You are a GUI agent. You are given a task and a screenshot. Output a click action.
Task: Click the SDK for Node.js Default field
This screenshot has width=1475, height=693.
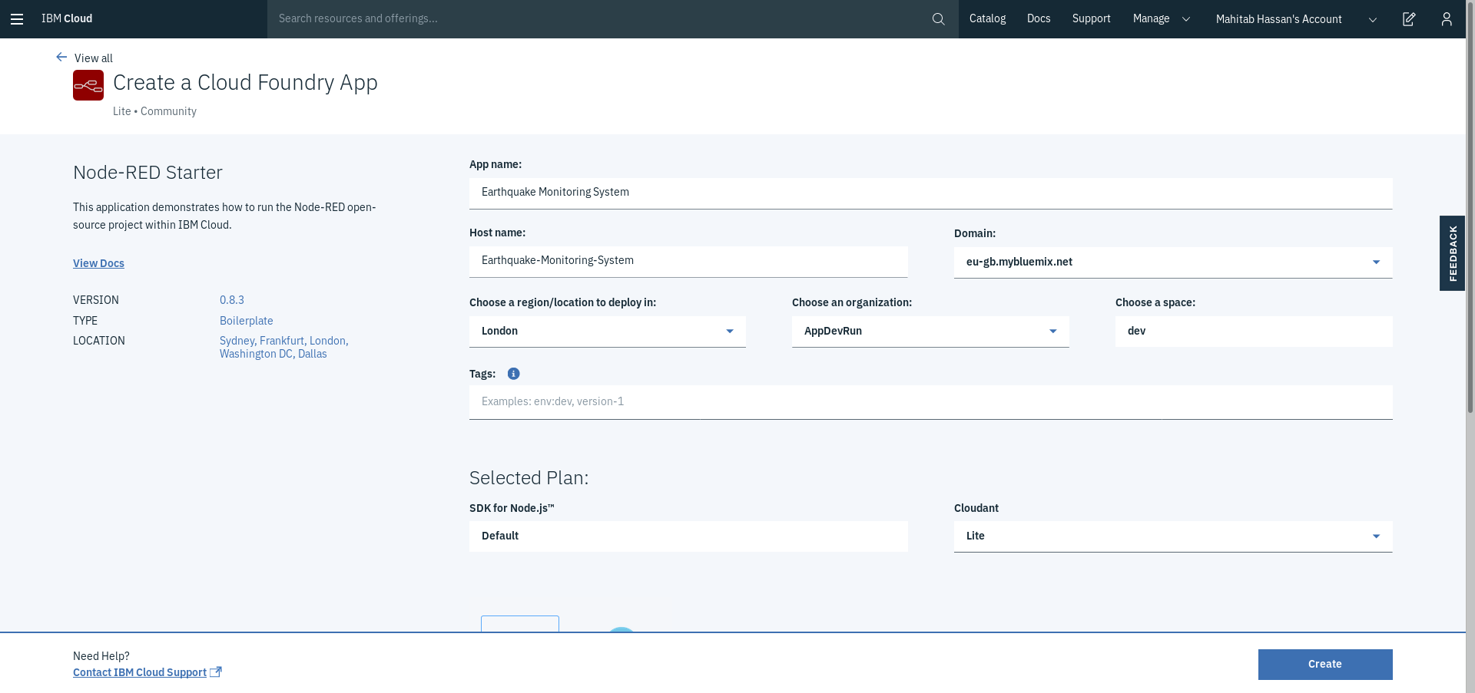coord(688,536)
